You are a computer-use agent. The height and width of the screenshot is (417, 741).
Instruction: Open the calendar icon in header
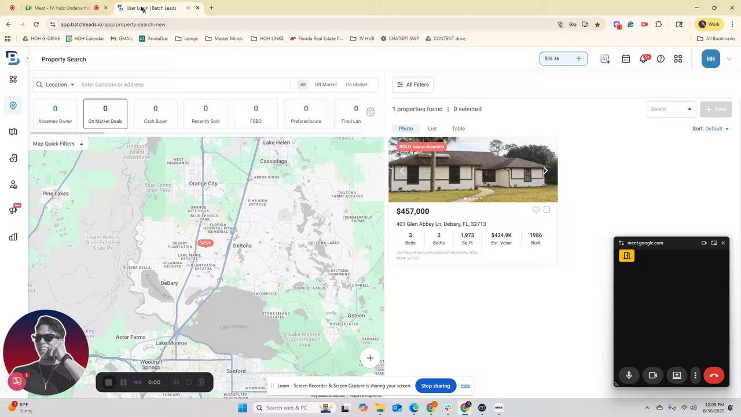(626, 59)
